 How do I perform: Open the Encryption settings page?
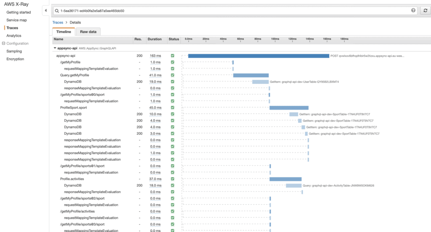click(15, 59)
